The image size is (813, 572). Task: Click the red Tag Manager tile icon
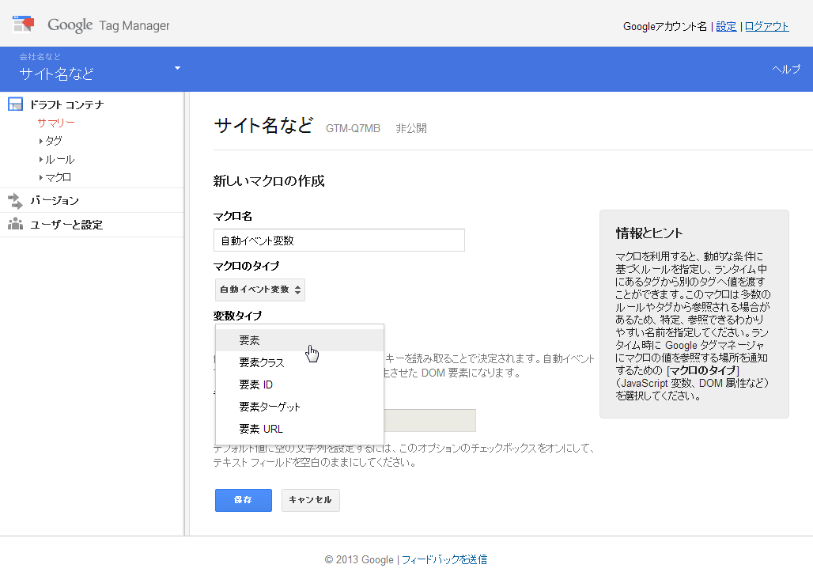click(x=21, y=24)
